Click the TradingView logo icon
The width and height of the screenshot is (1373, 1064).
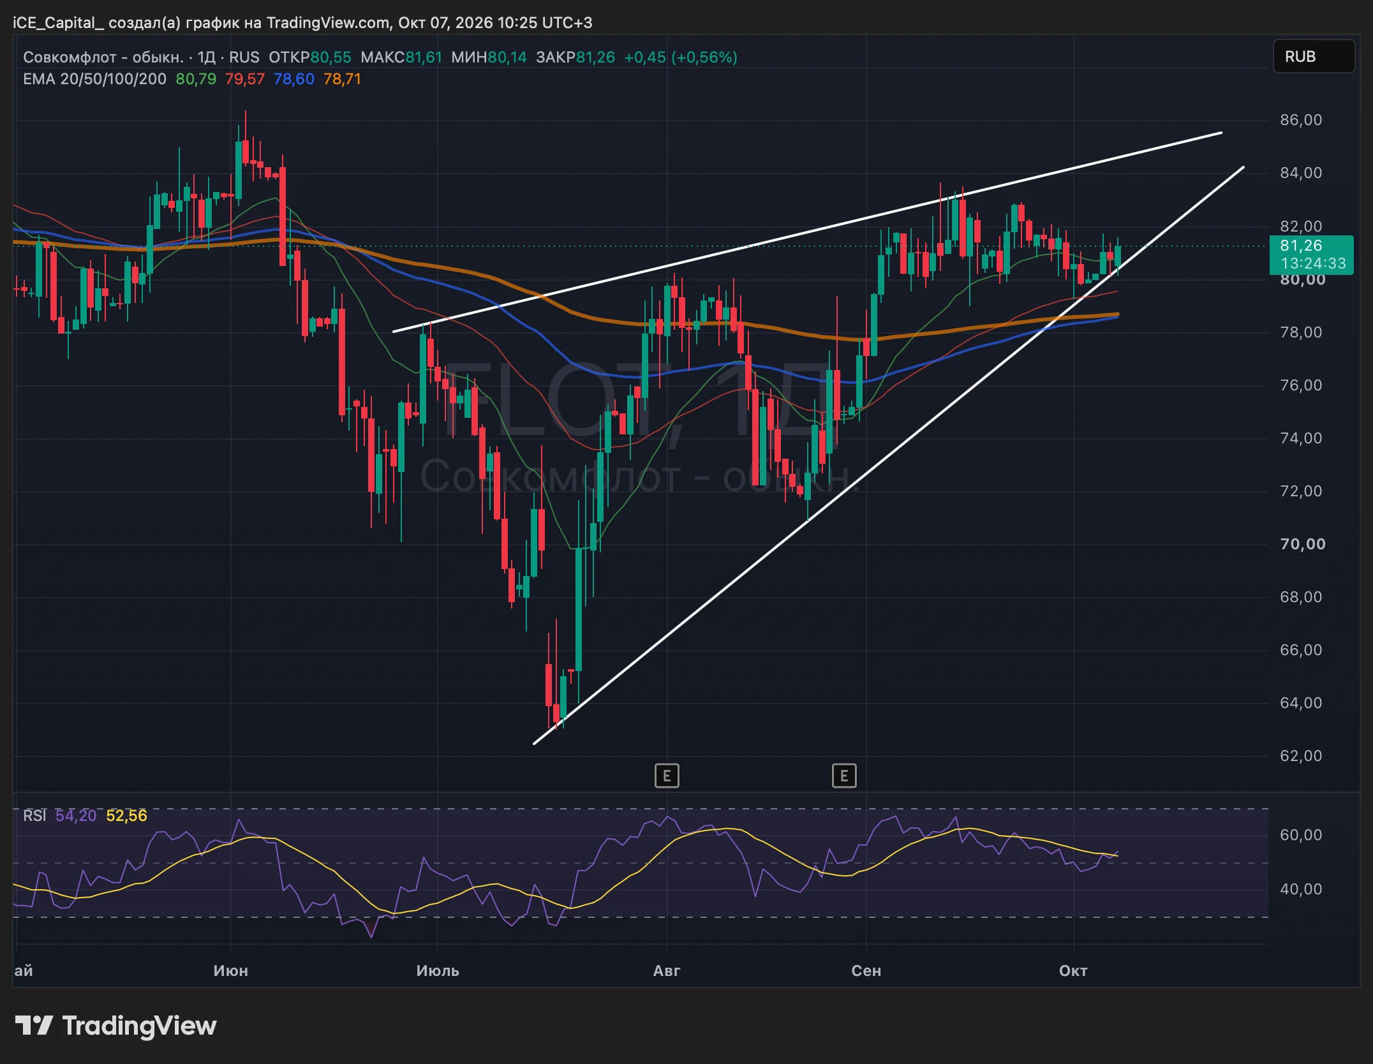34,1026
